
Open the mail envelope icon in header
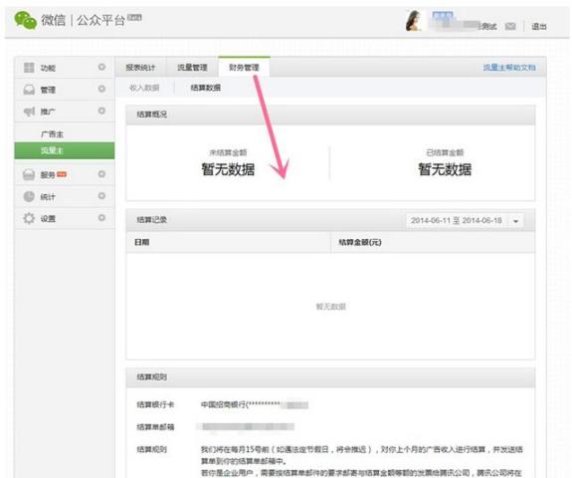(510, 26)
